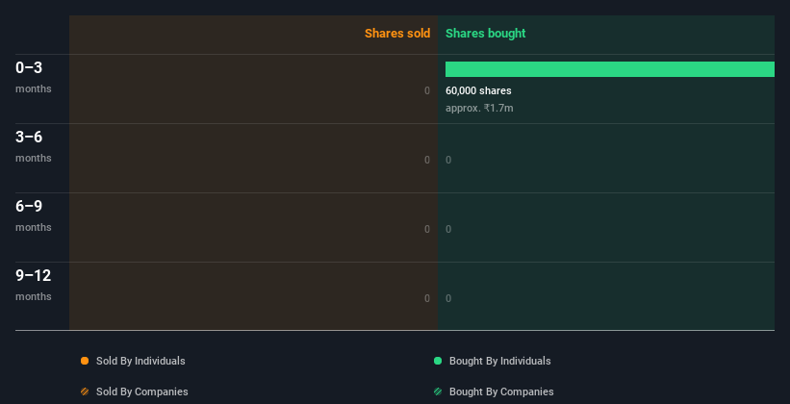Select the 9–12 months row label
790x404 pixels.
34,285
